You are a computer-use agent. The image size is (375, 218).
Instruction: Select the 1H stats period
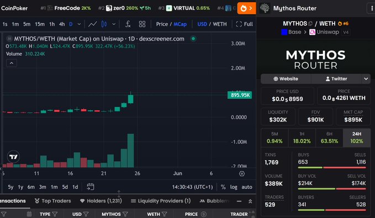[x=302, y=137]
